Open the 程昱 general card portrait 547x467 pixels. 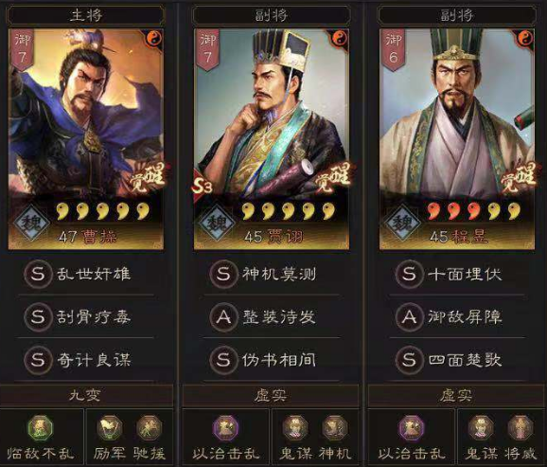[x=457, y=139]
